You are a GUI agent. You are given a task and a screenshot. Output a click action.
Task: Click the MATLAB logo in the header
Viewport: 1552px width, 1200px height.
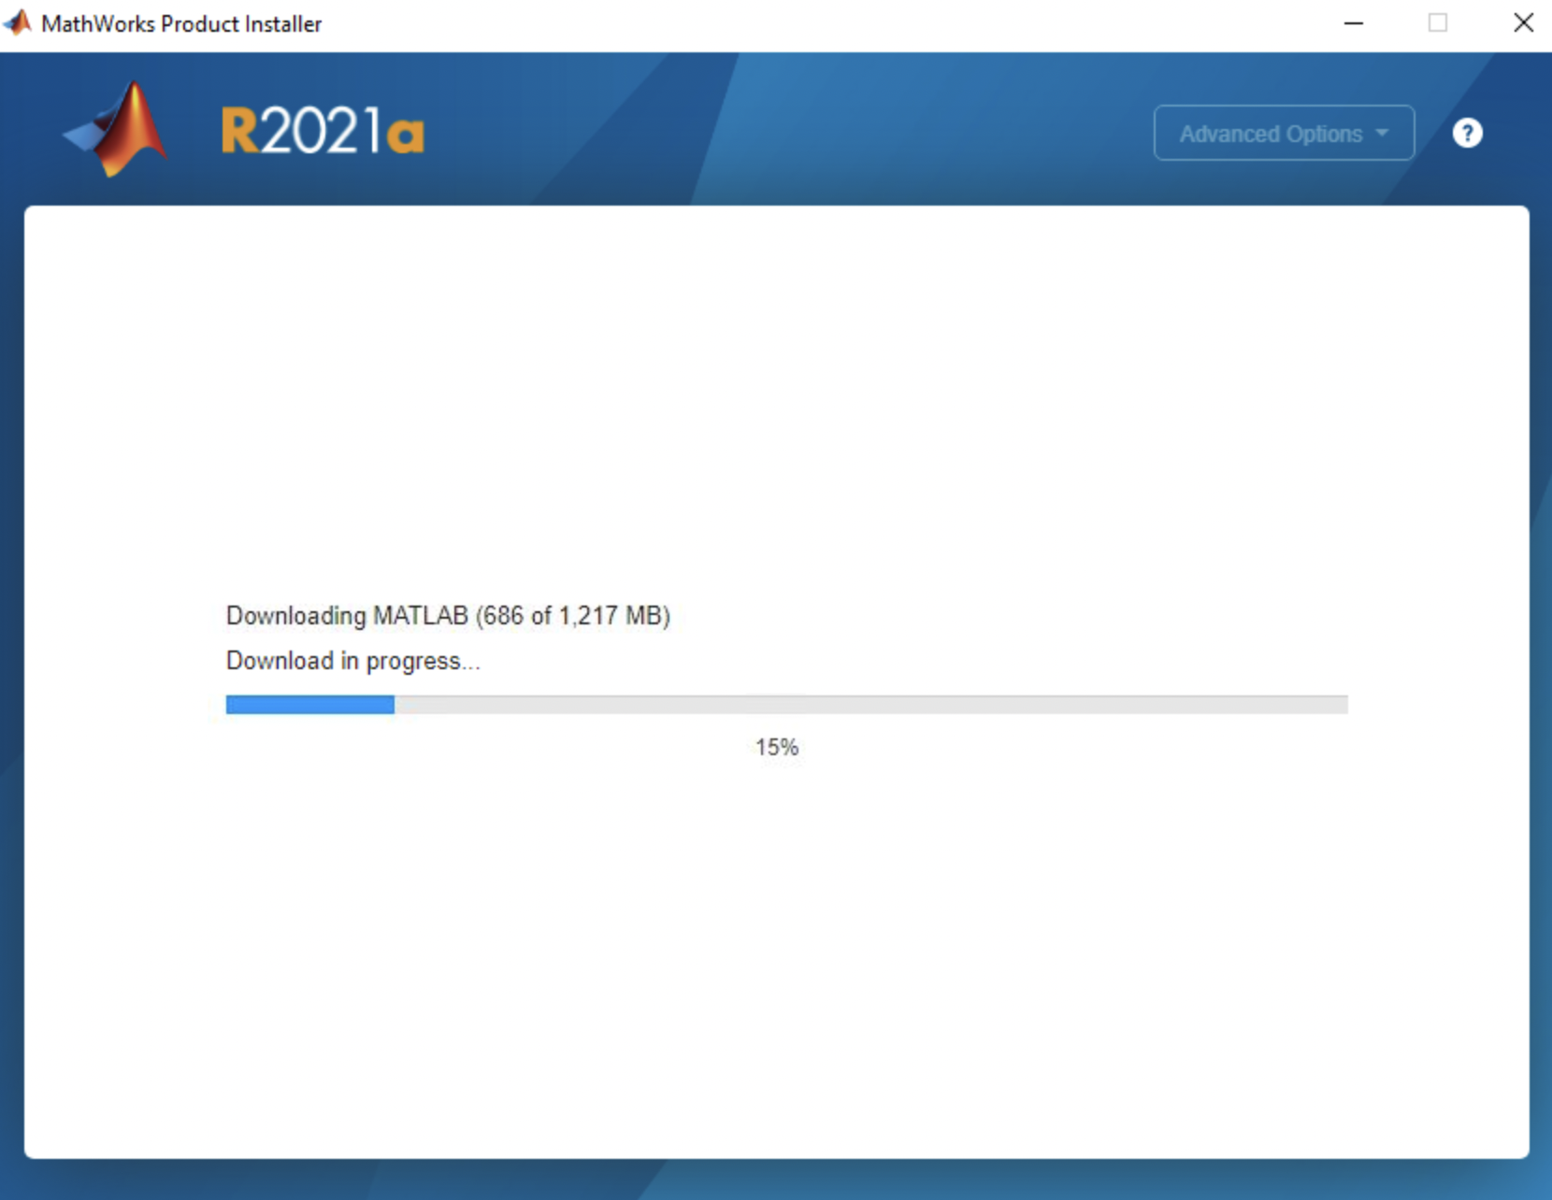coord(116,129)
